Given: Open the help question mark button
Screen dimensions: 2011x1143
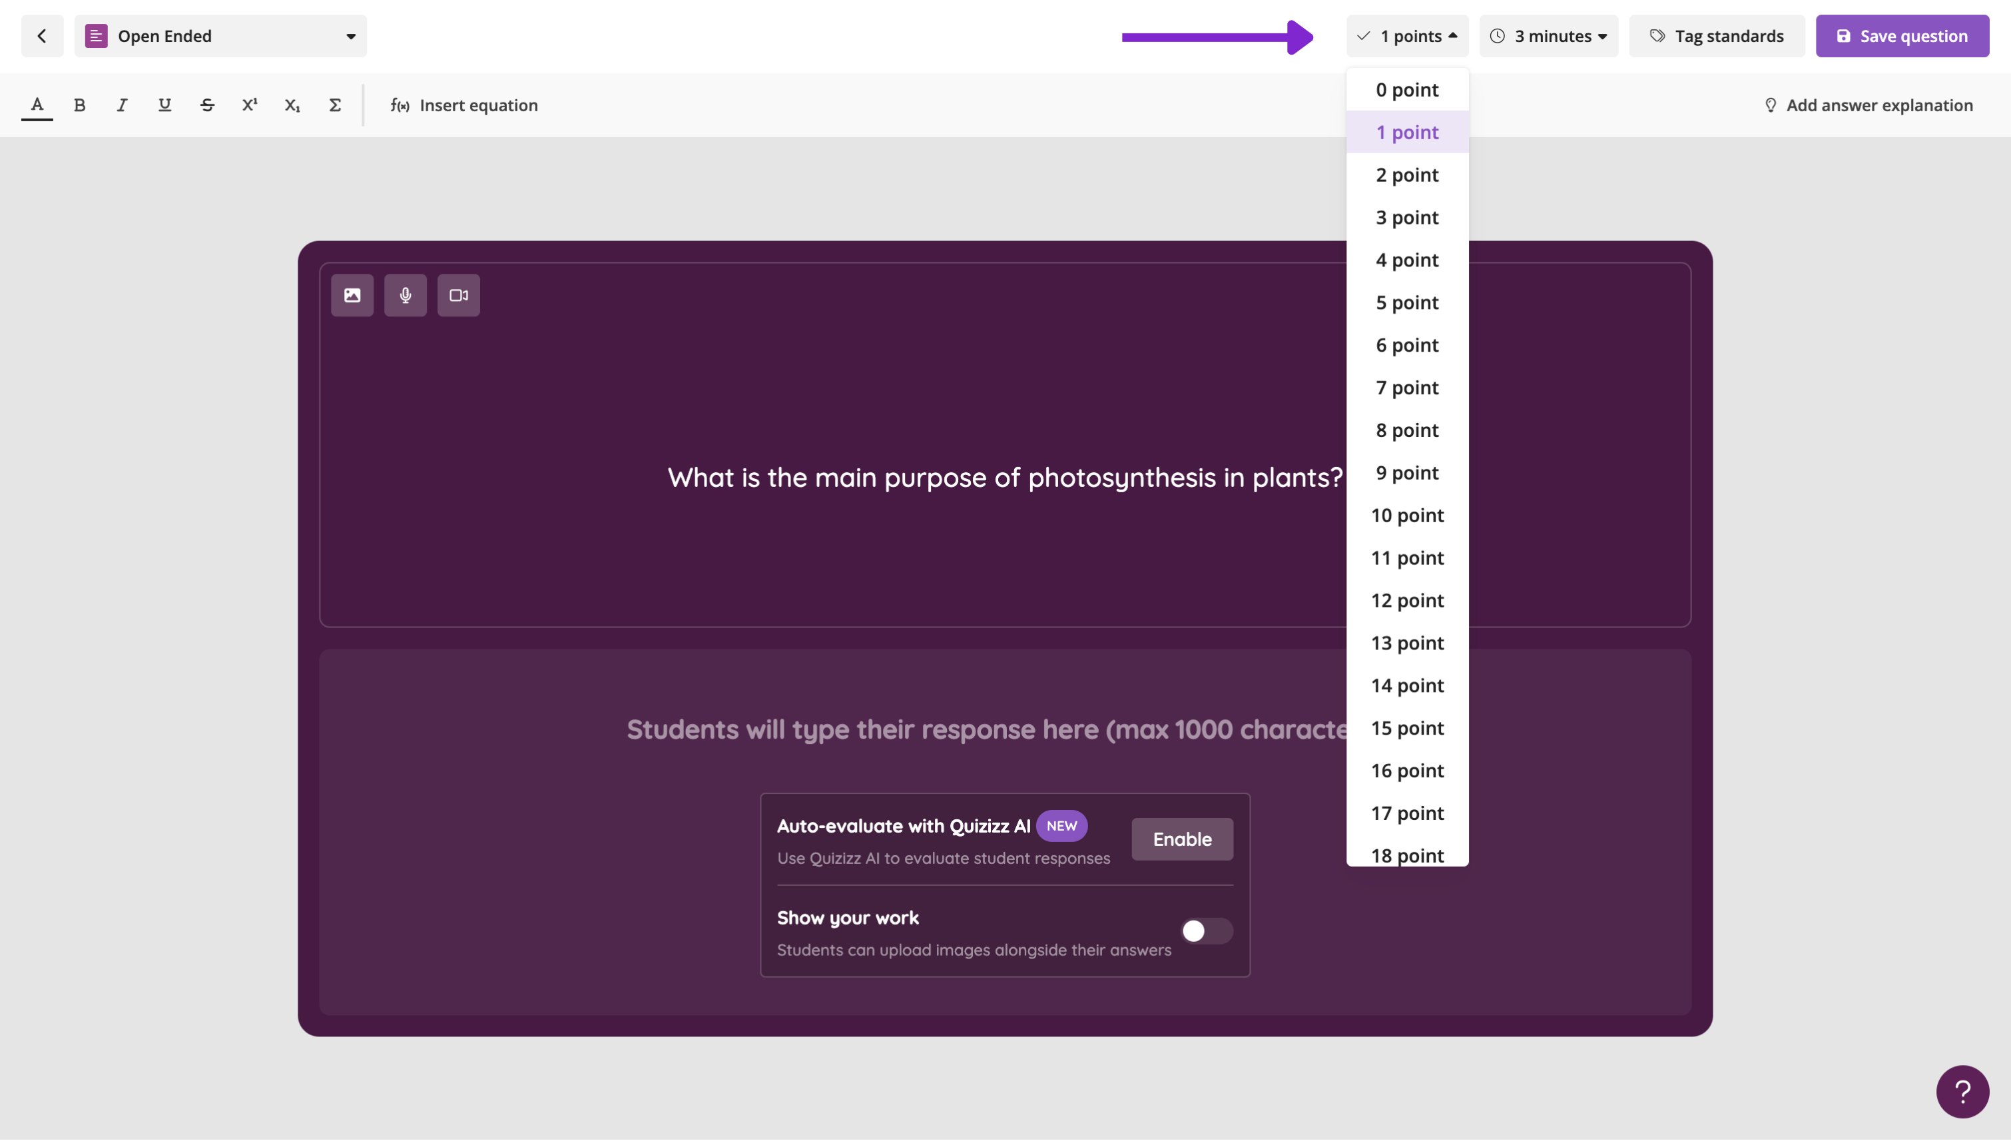Looking at the screenshot, I should [x=1962, y=1091].
